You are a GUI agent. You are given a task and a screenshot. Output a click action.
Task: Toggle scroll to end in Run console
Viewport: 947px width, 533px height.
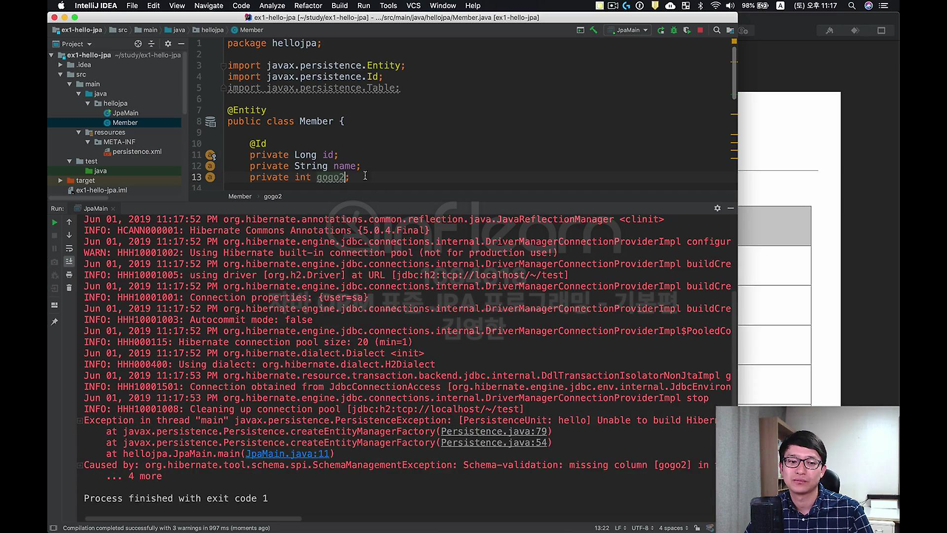[x=69, y=261]
